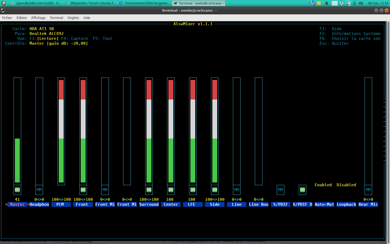Open the Dropbox tray icon
This screenshot has width=390, height=244.
point(341,3)
